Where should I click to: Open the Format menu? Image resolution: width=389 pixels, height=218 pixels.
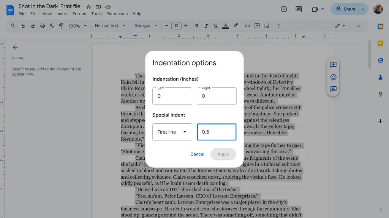(x=79, y=14)
